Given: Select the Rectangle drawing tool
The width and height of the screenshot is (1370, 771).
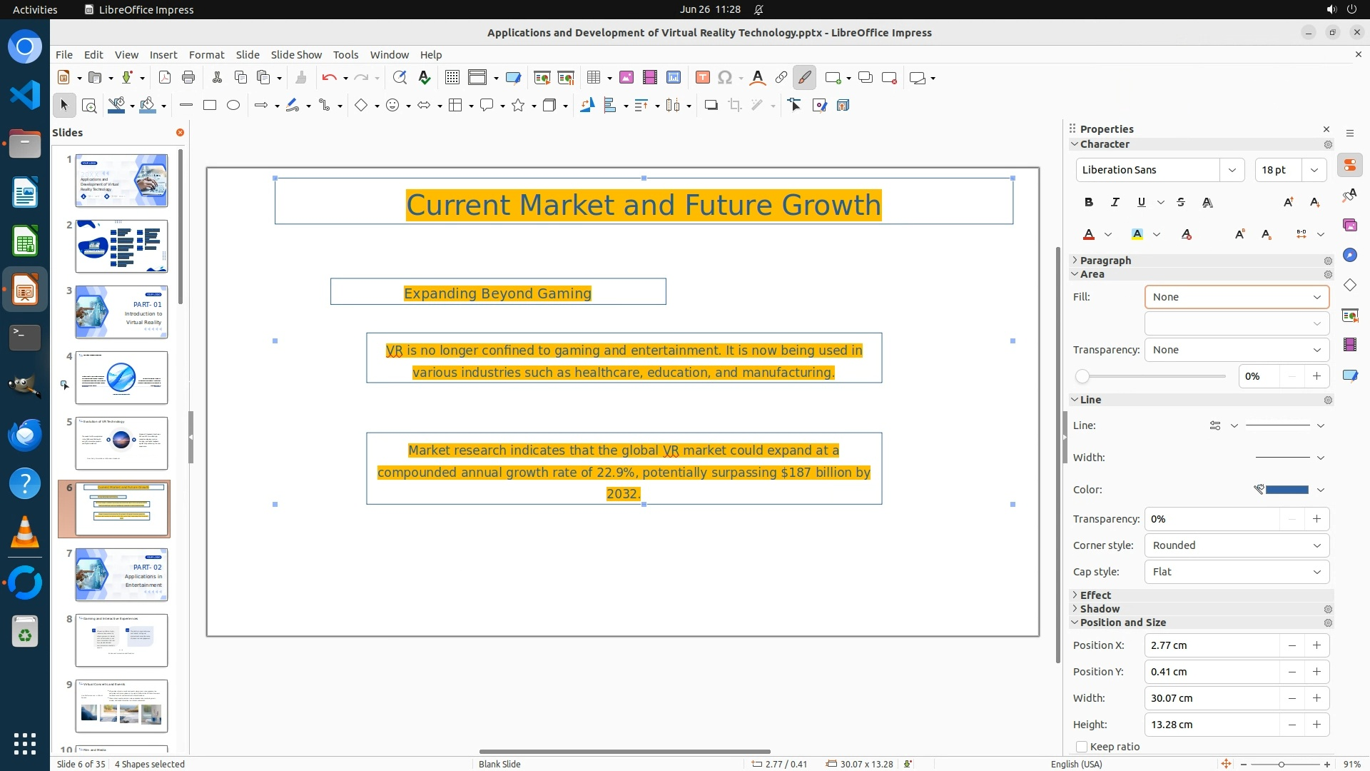Looking at the screenshot, I should pos(210,106).
